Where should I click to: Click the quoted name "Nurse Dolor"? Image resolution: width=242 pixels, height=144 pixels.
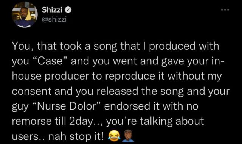67,106
